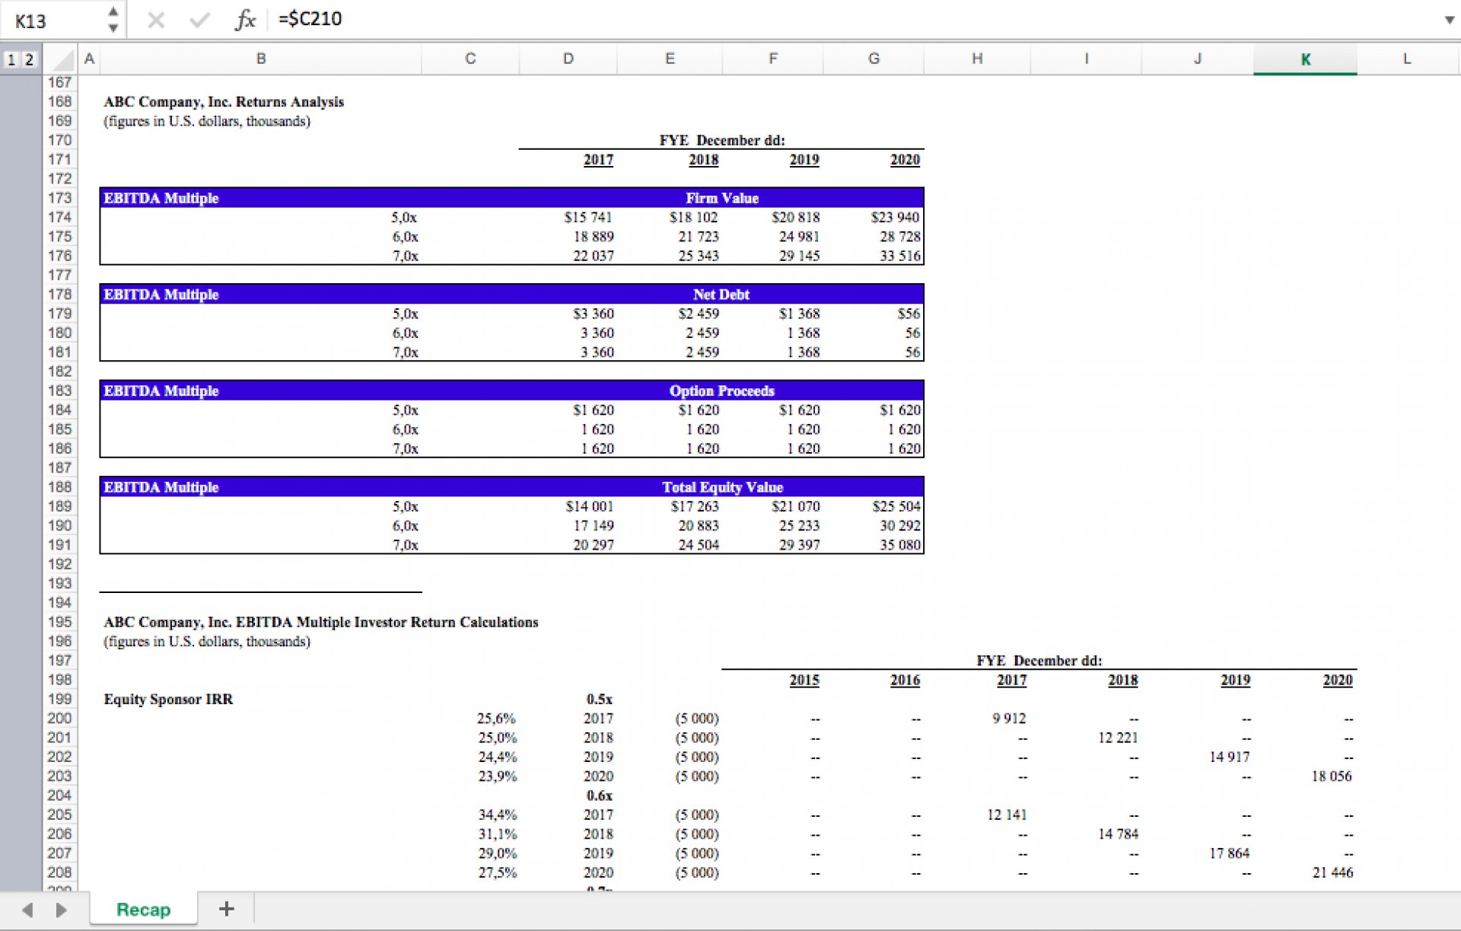Select column C header
1461x931 pixels.
(470, 59)
